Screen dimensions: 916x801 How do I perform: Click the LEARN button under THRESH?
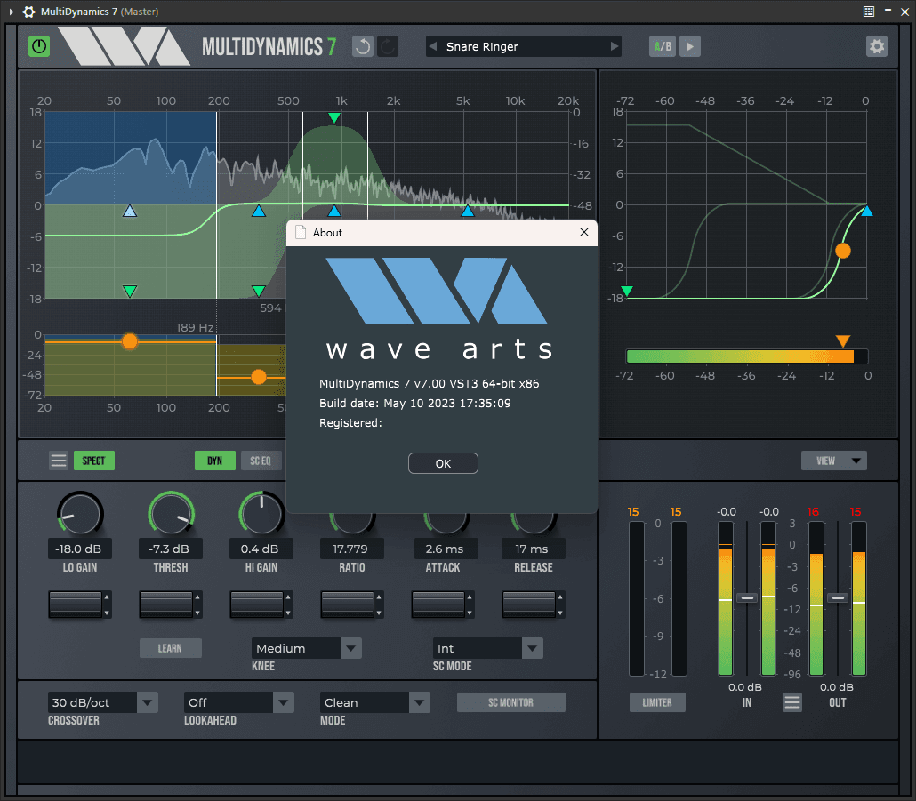pos(170,648)
